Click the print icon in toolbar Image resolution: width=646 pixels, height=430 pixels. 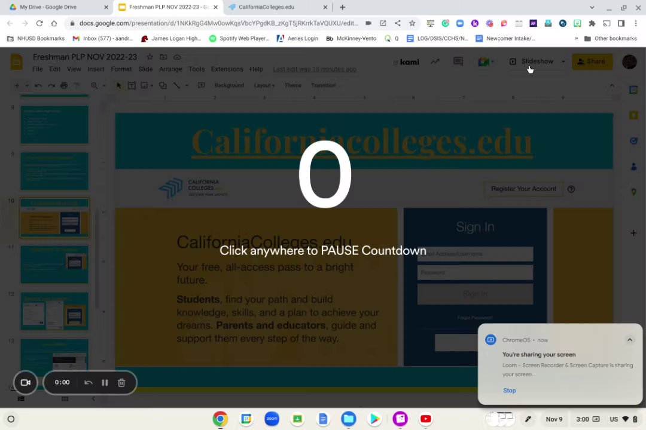coord(64,85)
